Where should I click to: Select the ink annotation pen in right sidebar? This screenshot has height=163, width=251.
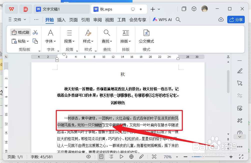pyautogui.click(x=239, y=71)
